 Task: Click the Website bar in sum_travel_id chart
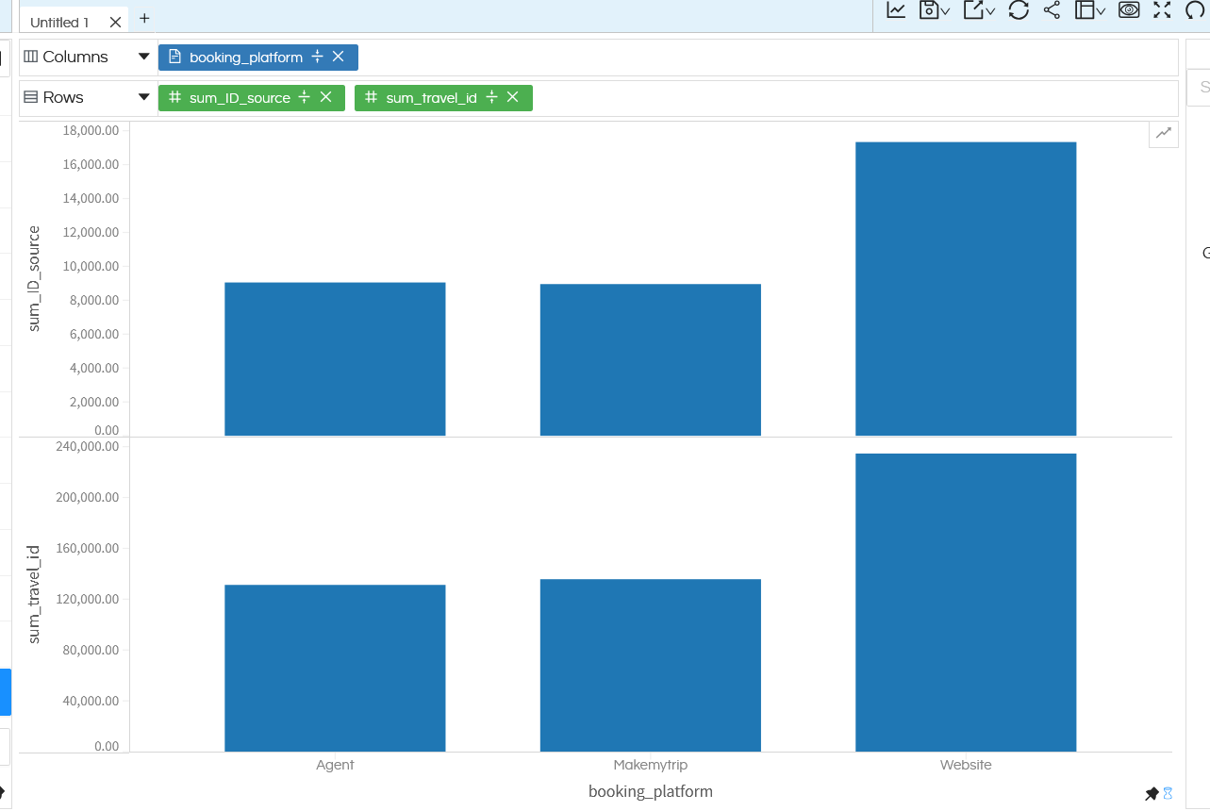(x=966, y=603)
